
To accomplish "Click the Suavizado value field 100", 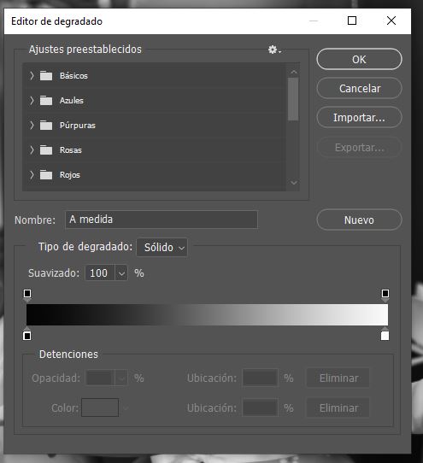I will pyautogui.click(x=100, y=273).
